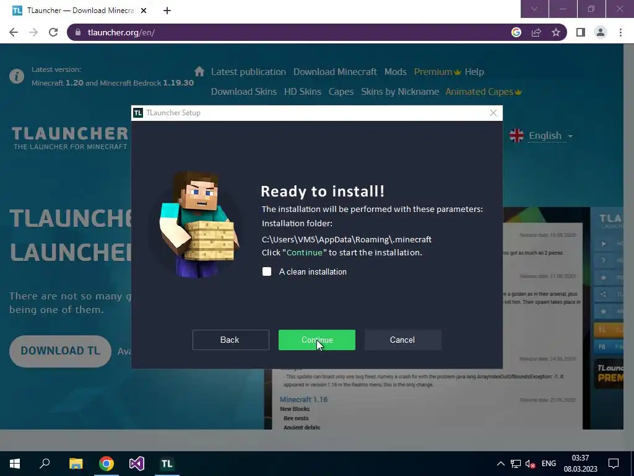634x476 pixels.
Task: Select the TLauncher Download Minecraft tab
Action: (x=80, y=11)
